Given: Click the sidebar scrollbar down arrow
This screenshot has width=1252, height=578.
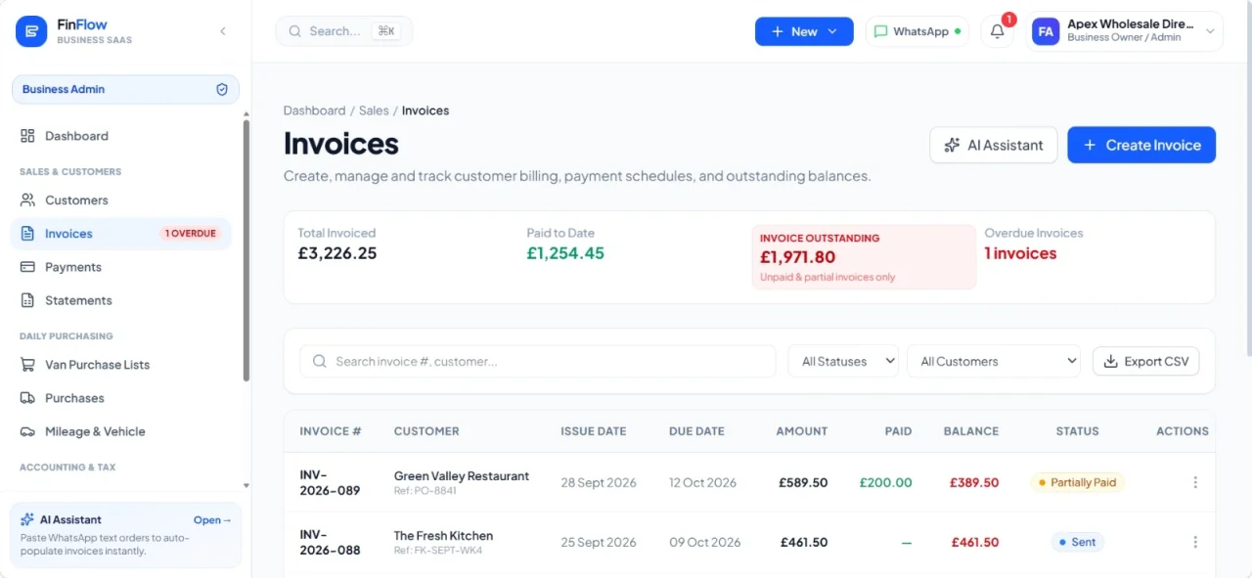Looking at the screenshot, I should click(246, 485).
